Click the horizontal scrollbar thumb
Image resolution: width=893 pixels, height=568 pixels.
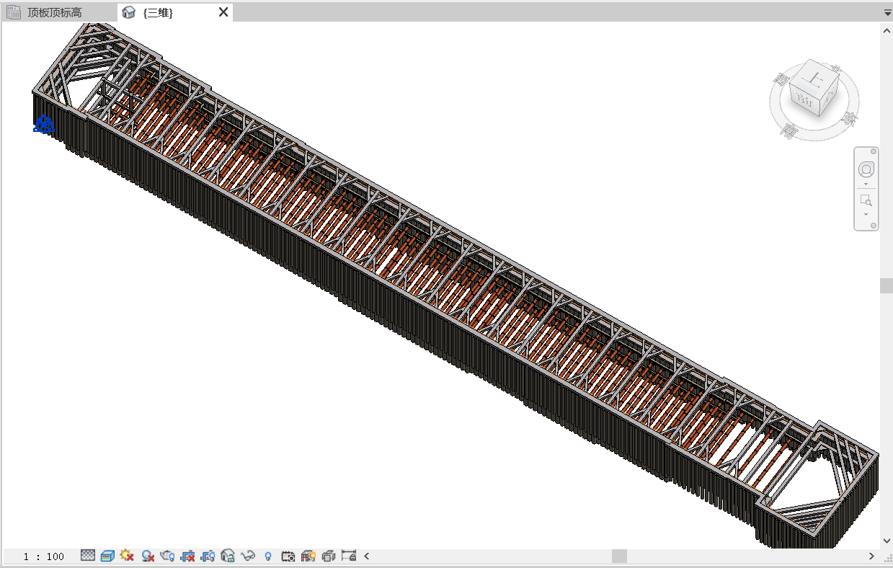coord(619,556)
